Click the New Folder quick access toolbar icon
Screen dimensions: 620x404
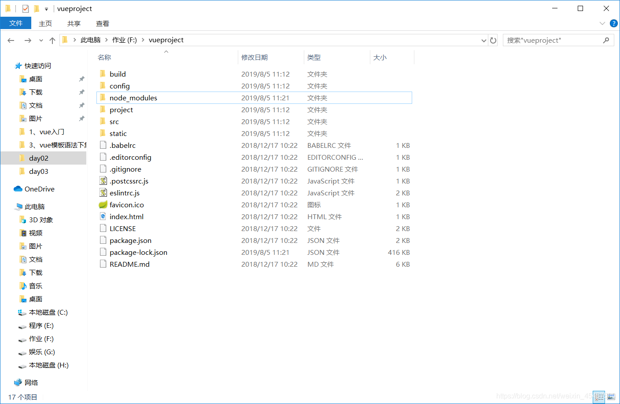[x=37, y=8]
